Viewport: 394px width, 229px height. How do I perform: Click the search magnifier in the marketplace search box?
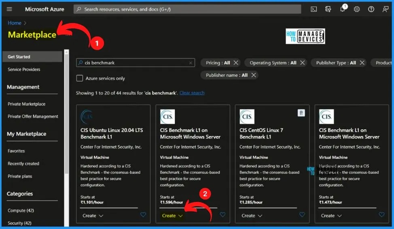coord(80,63)
